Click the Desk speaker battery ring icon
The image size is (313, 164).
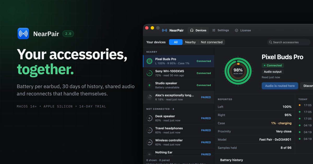149,118
